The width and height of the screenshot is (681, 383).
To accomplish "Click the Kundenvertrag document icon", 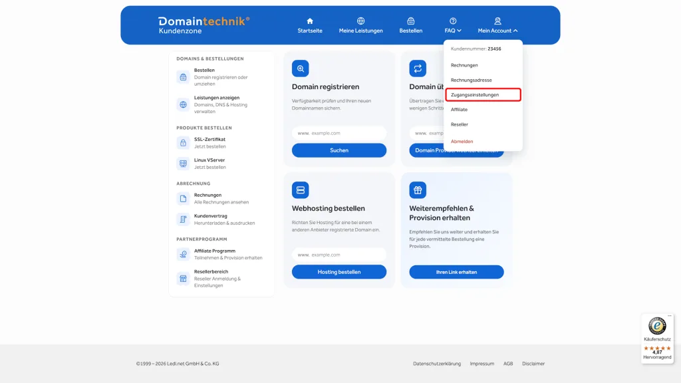I will click(184, 219).
